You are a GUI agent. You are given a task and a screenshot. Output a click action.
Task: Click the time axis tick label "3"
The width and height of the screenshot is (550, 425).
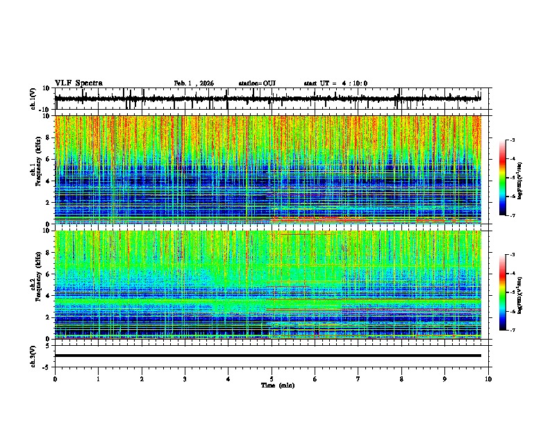185,379
